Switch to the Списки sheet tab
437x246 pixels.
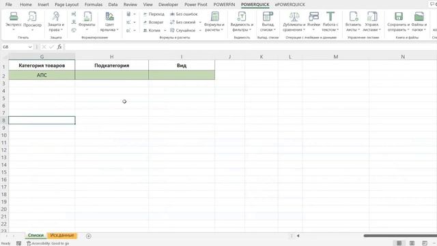(x=36, y=235)
